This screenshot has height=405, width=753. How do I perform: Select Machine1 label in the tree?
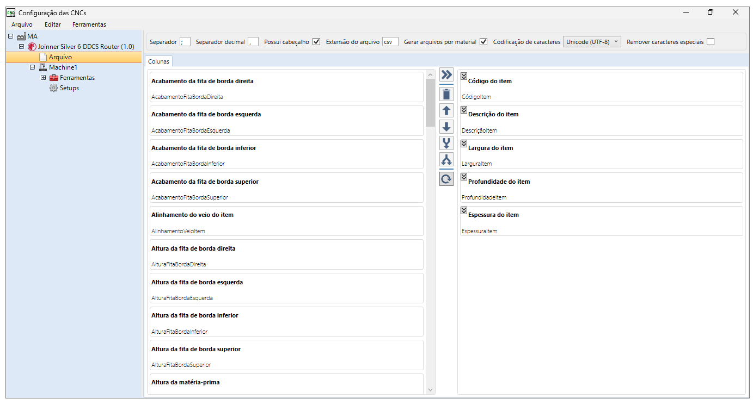tap(63, 67)
